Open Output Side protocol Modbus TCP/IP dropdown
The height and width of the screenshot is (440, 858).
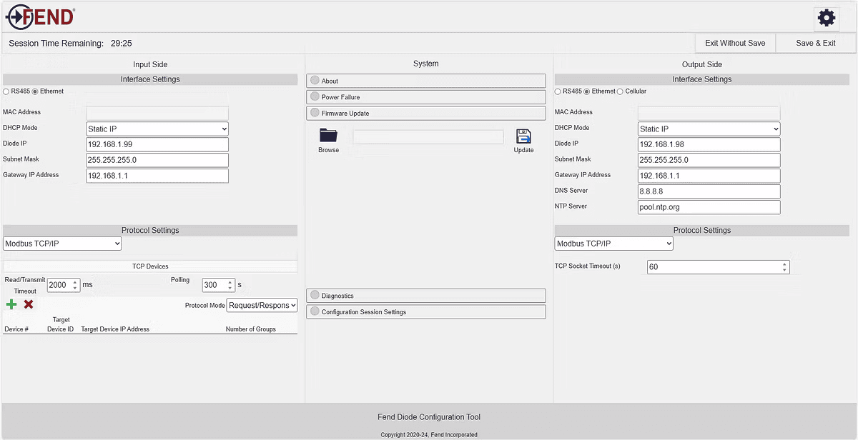[613, 244]
